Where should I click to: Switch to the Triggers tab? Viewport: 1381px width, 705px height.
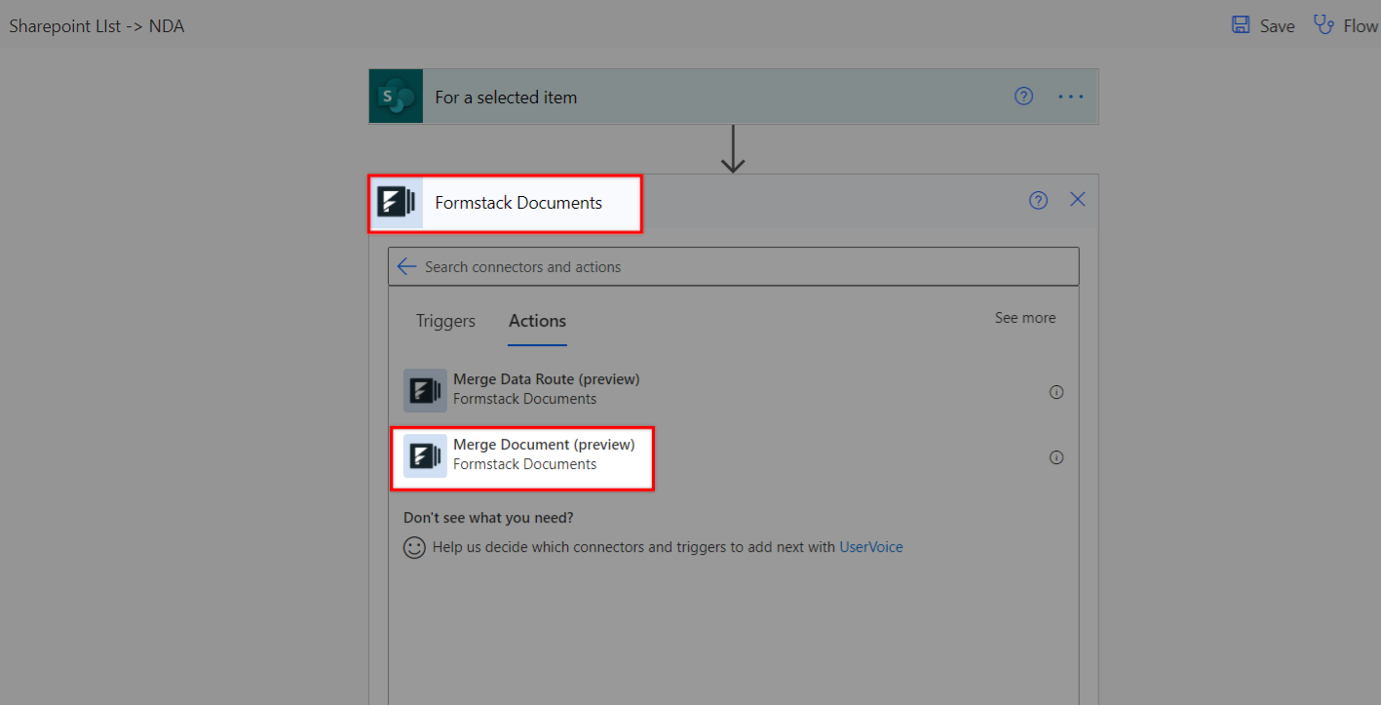point(445,321)
